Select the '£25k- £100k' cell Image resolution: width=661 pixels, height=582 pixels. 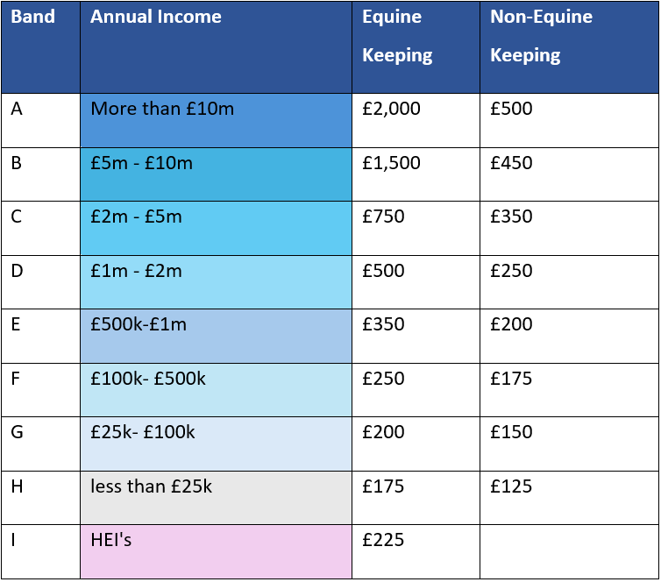216,444
